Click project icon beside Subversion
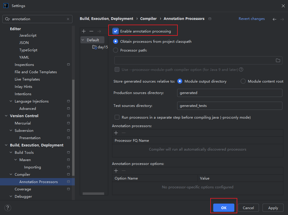 pos(69,130)
